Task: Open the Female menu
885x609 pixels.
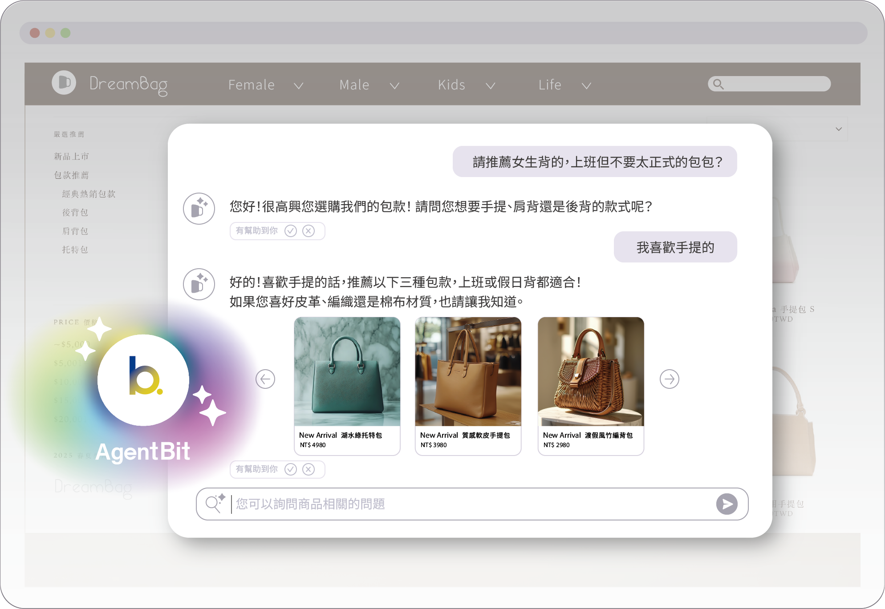Action: [x=252, y=85]
